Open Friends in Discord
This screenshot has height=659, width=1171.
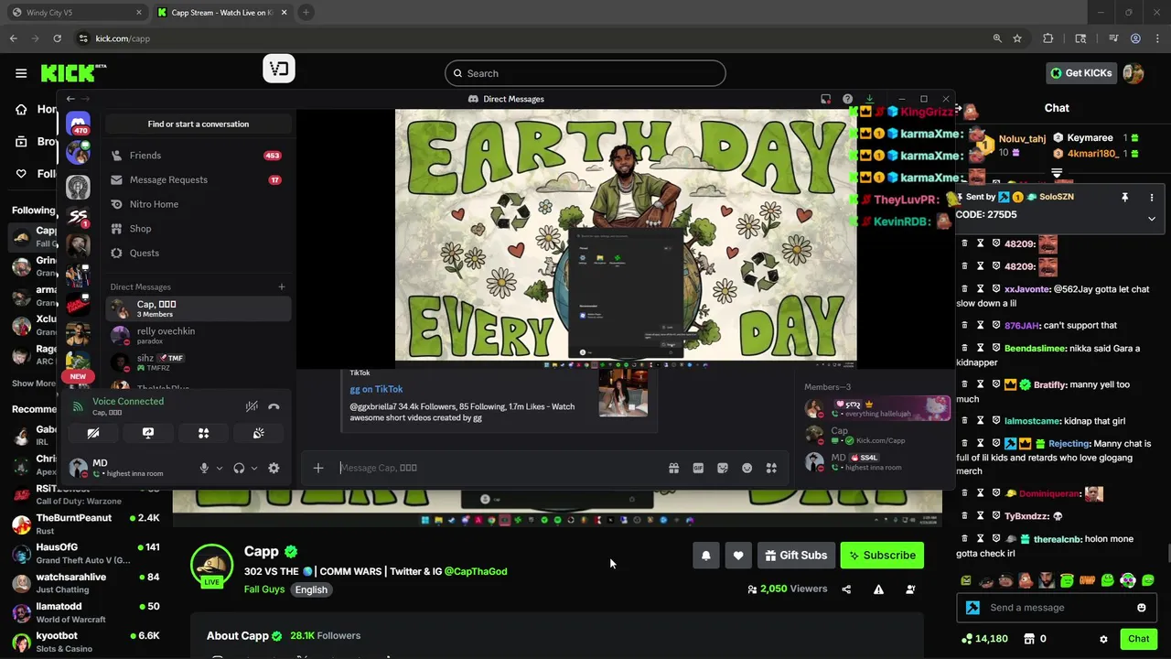(197, 156)
